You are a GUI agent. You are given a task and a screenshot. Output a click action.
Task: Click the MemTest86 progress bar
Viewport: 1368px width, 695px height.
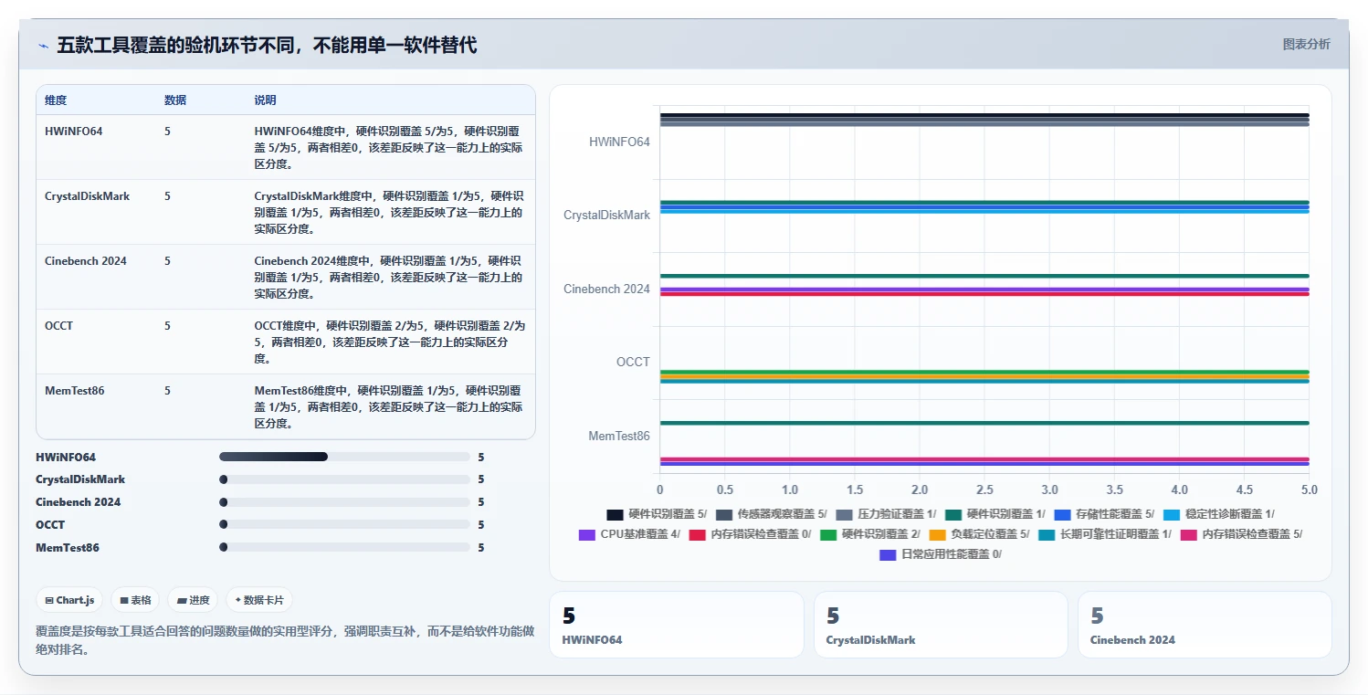point(344,547)
